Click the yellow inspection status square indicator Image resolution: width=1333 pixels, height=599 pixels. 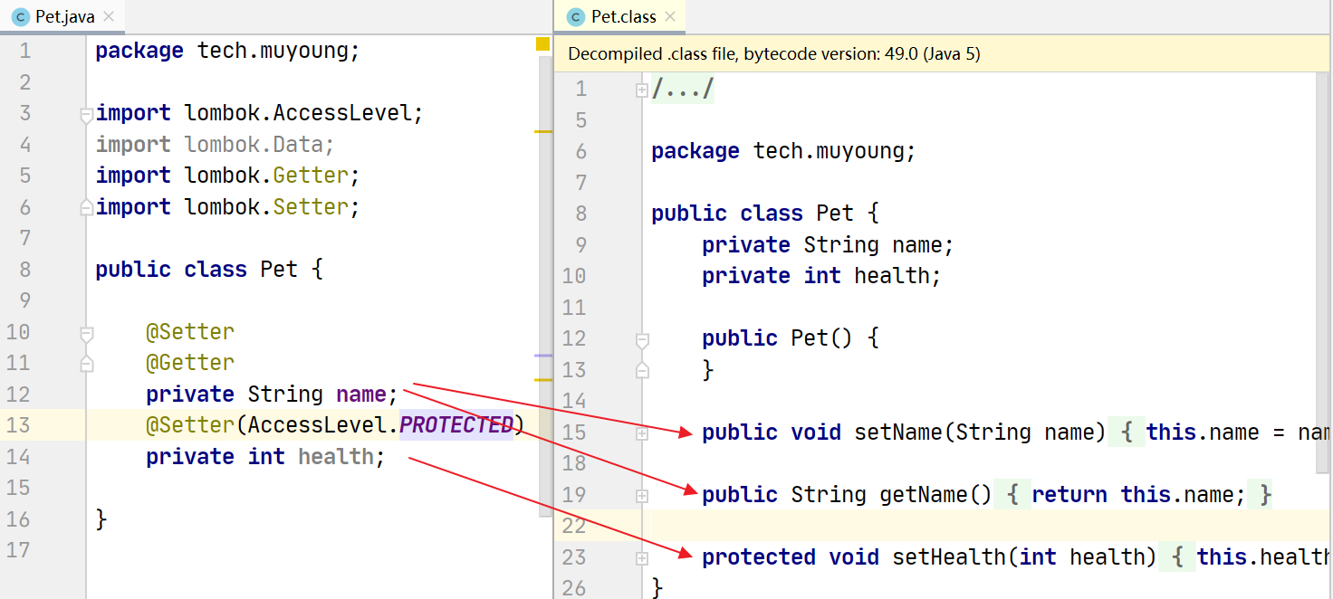coord(542,44)
